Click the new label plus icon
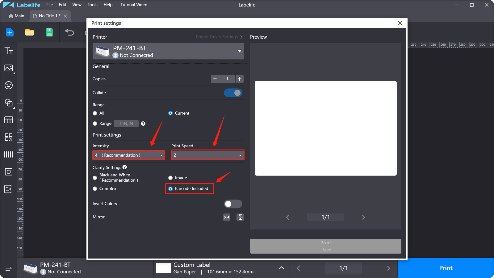Viewport: 494px width, 278px height. click(10, 32)
